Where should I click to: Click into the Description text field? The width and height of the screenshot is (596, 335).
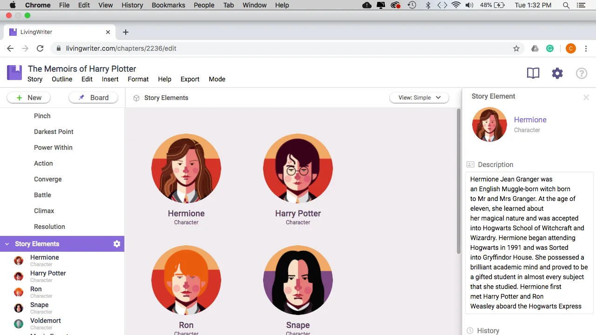(x=529, y=243)
